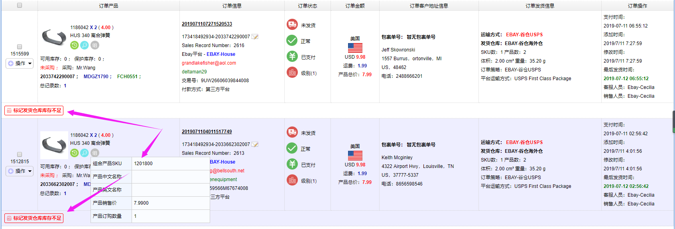Click email grandlakefisher@aol.com
Screen dimensions: 675x229
(209, 63)
